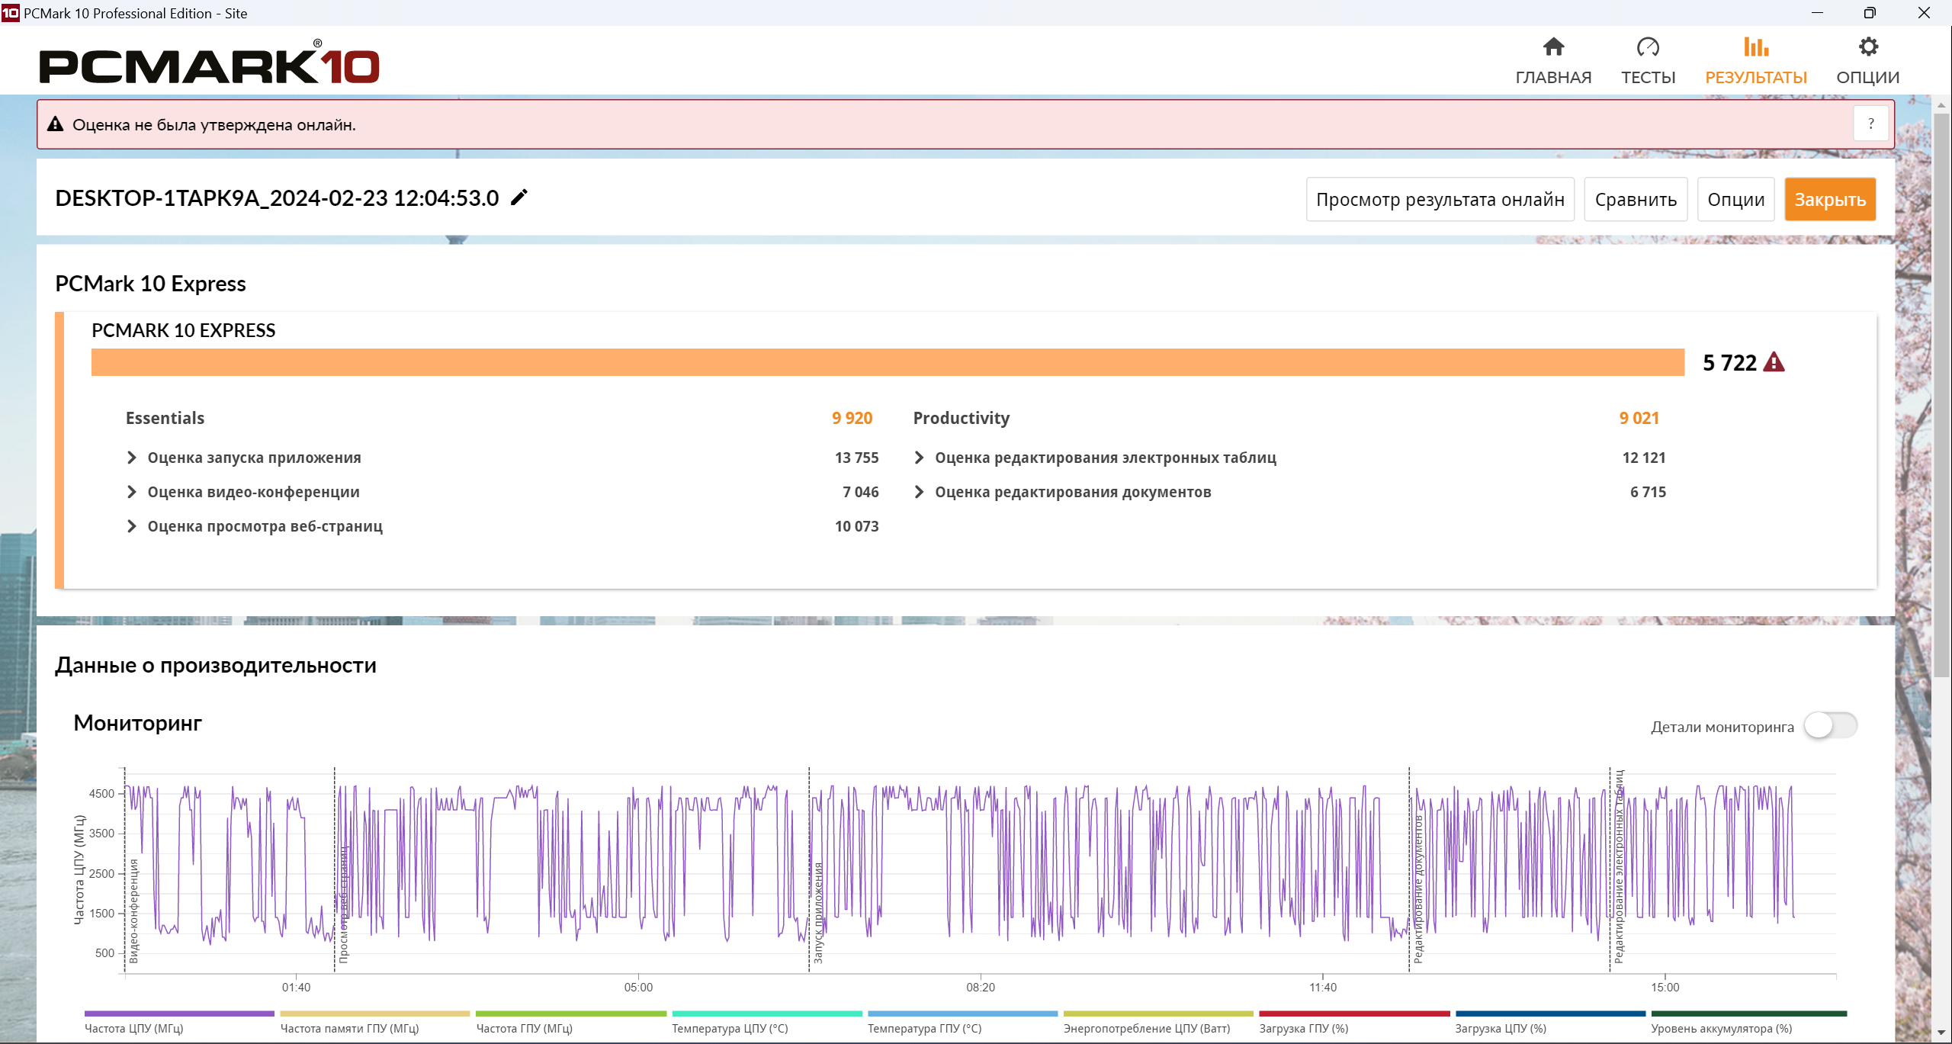
Task: Minimize the PCMark 10 window
Action: pos(1817,13)
